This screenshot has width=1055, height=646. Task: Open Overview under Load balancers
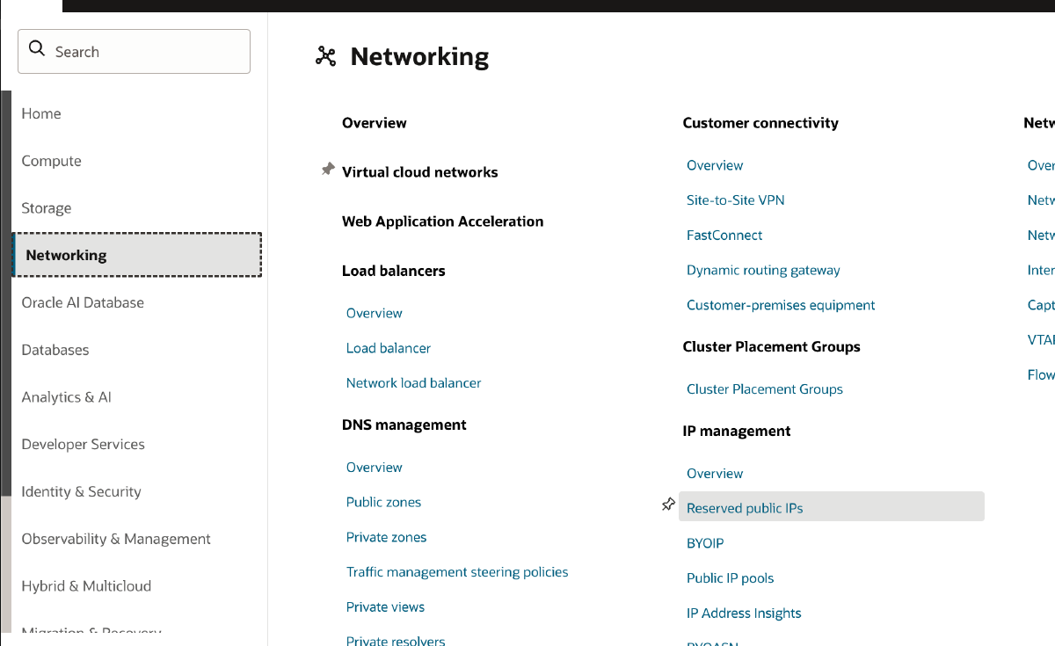[x=375, y=313]
